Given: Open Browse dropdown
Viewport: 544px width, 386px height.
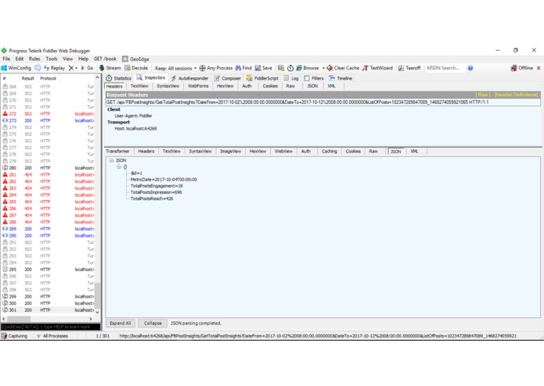Looking at the screenshot, I should click(310, 68).
